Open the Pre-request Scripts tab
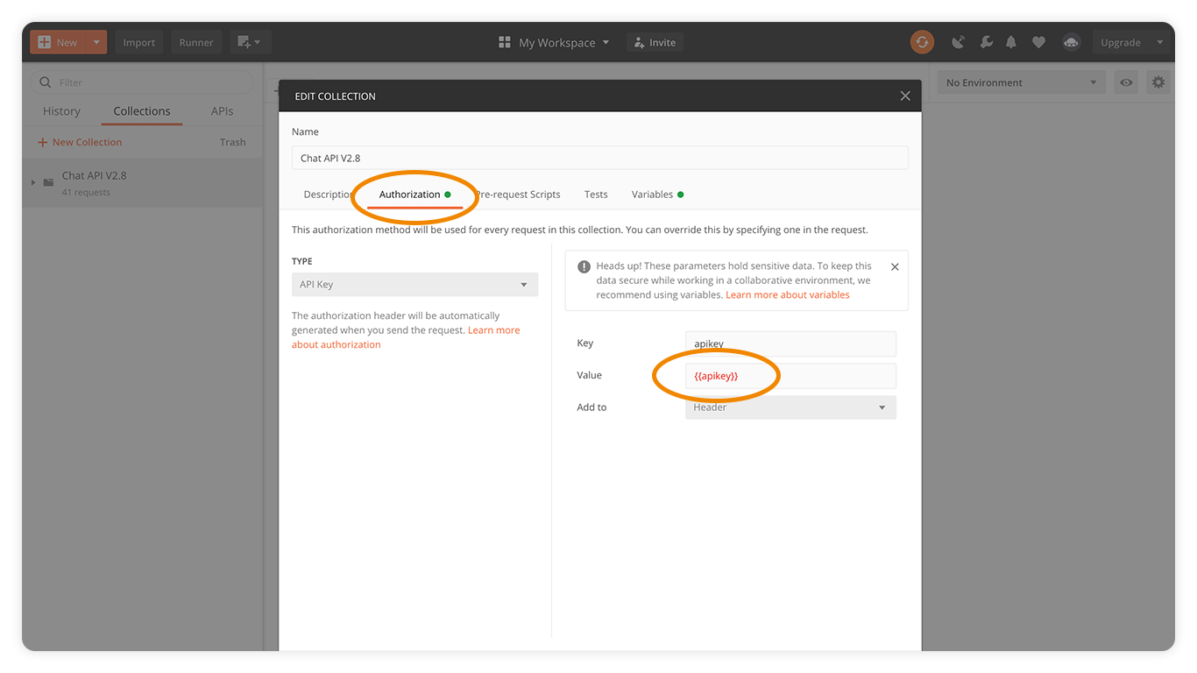The height and width of the screenshot is (673, 1197). (x=518, y=195)
